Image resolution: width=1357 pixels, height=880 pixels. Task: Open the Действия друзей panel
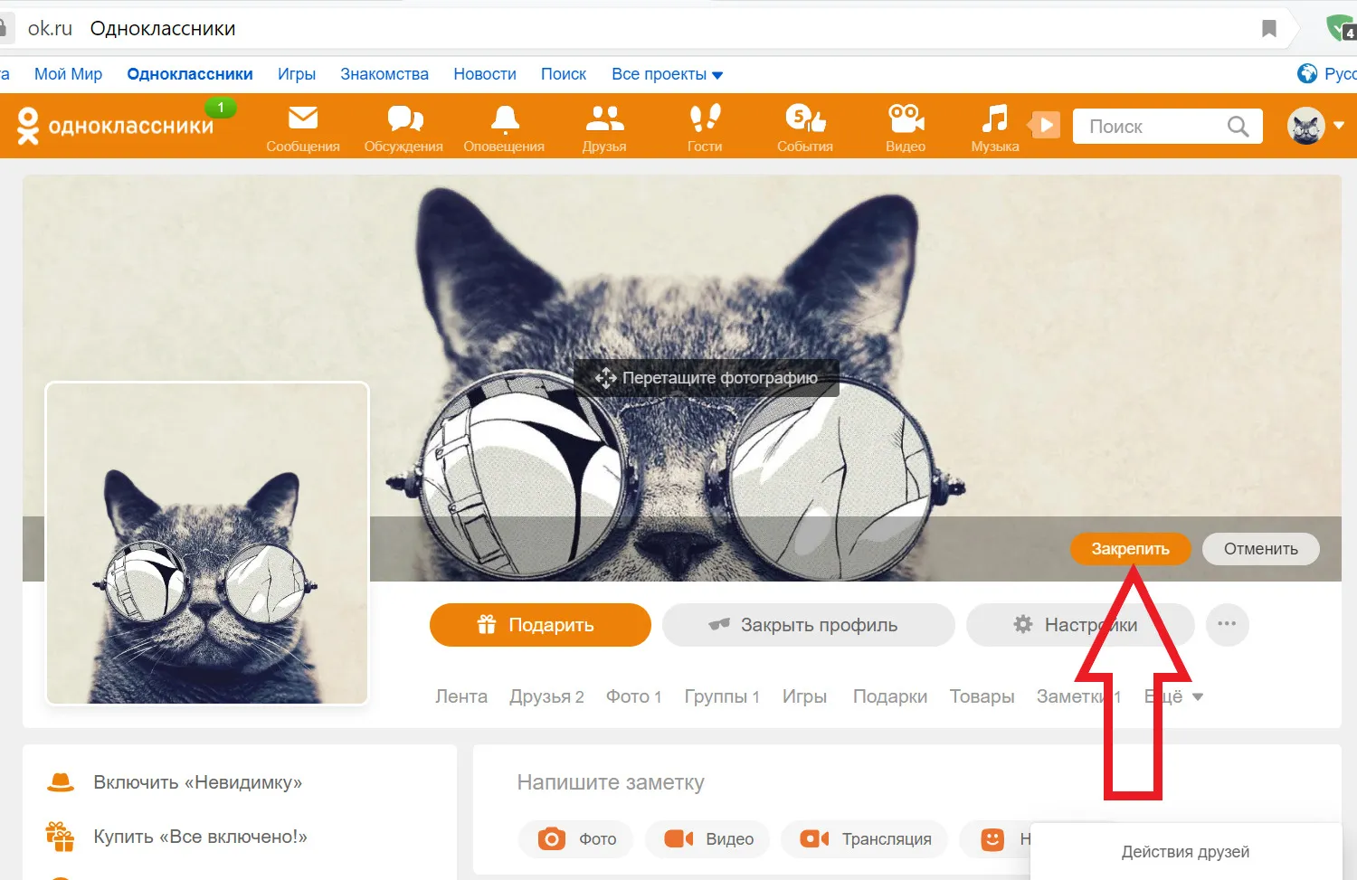(1185, 851)
